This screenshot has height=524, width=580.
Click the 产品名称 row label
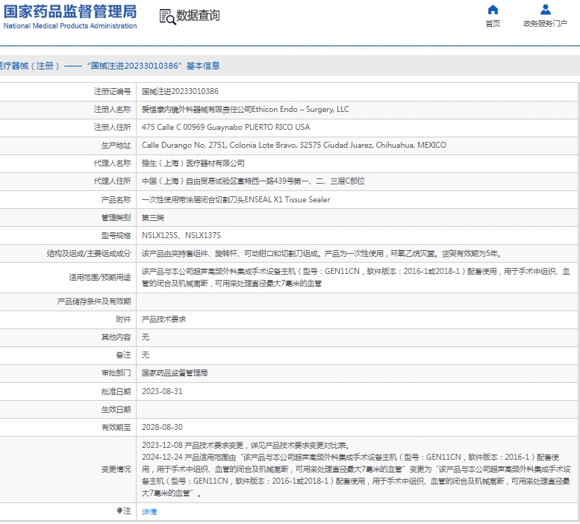[x=116, y=200]
